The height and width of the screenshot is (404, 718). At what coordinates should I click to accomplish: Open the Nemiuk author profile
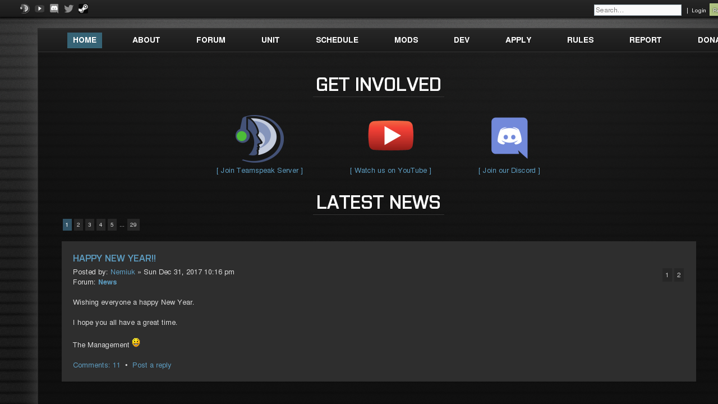(123, 272)
